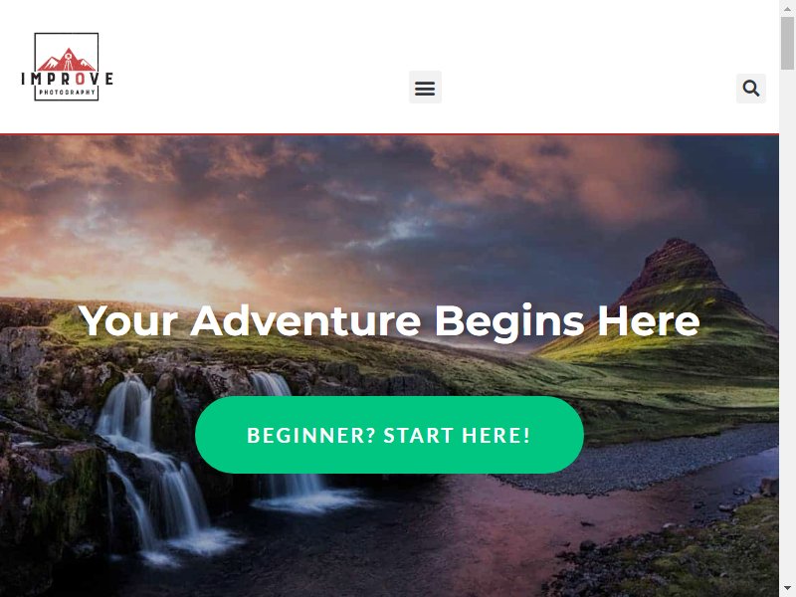
Task: Click the PHOTOGRAPHY text under the logo
Action: click(67, 93)
